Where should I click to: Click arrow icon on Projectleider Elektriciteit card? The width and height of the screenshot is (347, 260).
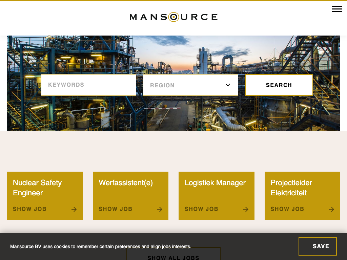331,209
